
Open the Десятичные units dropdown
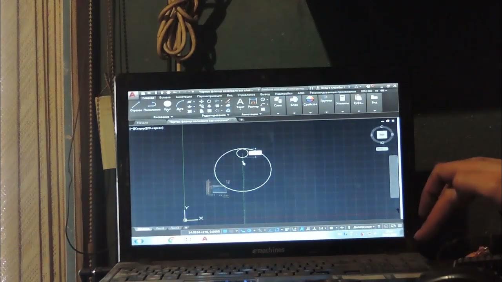click(364, 227)
